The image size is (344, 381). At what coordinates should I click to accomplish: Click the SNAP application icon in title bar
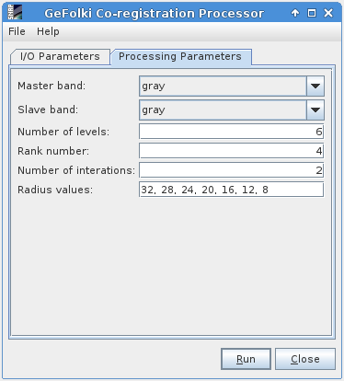coord(15,12)
